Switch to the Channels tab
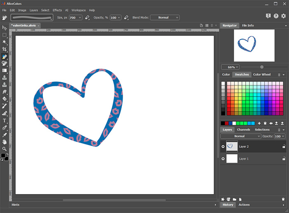This screenshot has height=213, width=289. point(244,130)
